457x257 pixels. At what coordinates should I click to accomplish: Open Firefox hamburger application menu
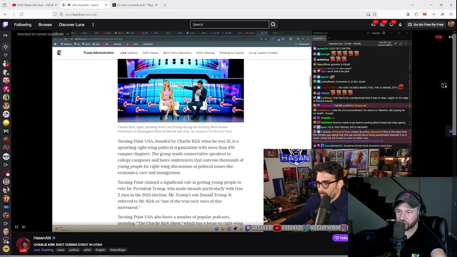(x=451, y=14)
